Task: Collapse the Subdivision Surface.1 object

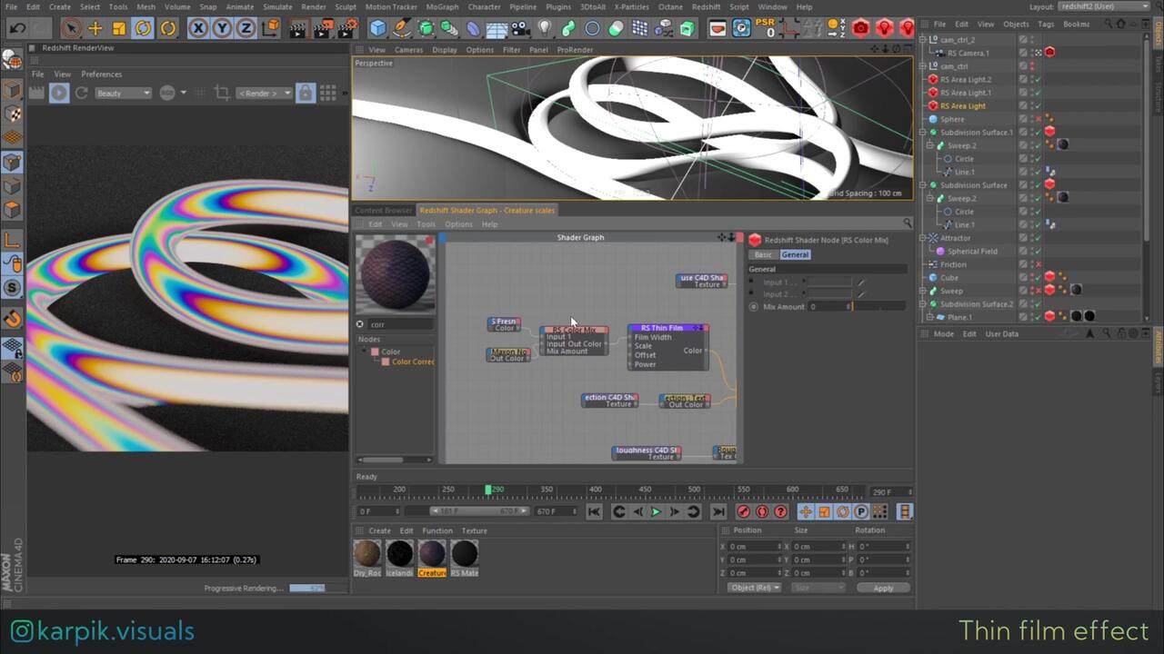Action: (922, 132)
